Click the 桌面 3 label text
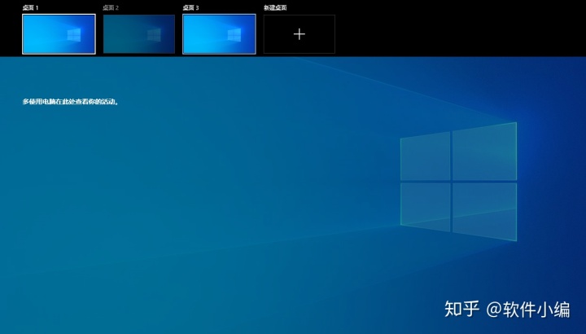 click(x=190, y=7)
